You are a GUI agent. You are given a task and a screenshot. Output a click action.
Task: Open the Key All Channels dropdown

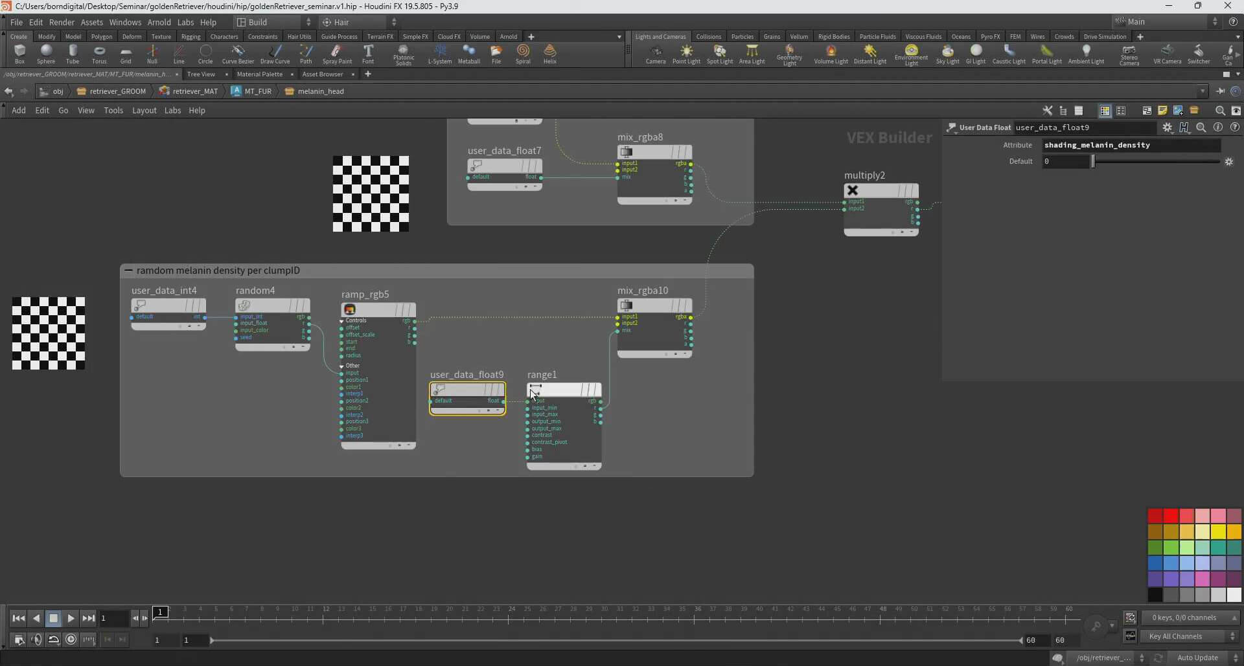1190,636
